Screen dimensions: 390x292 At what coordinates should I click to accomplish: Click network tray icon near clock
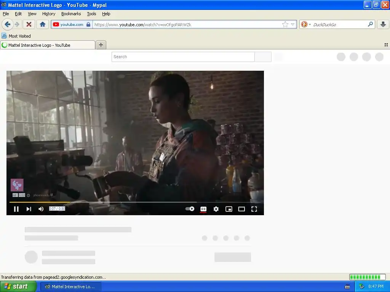pyautogui.click(x=361, y=286)
